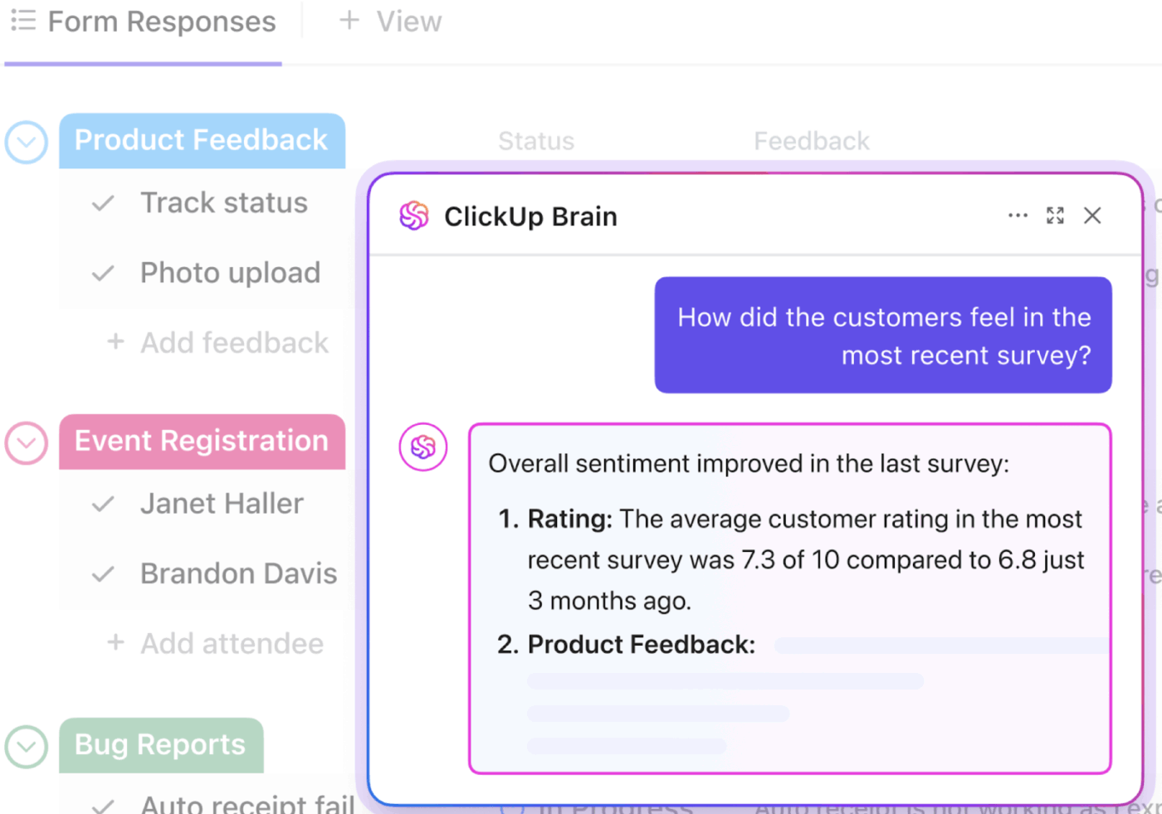Switch to the Form Responses tab
Screen dimensions: 1162x814
tap(162, 21)
